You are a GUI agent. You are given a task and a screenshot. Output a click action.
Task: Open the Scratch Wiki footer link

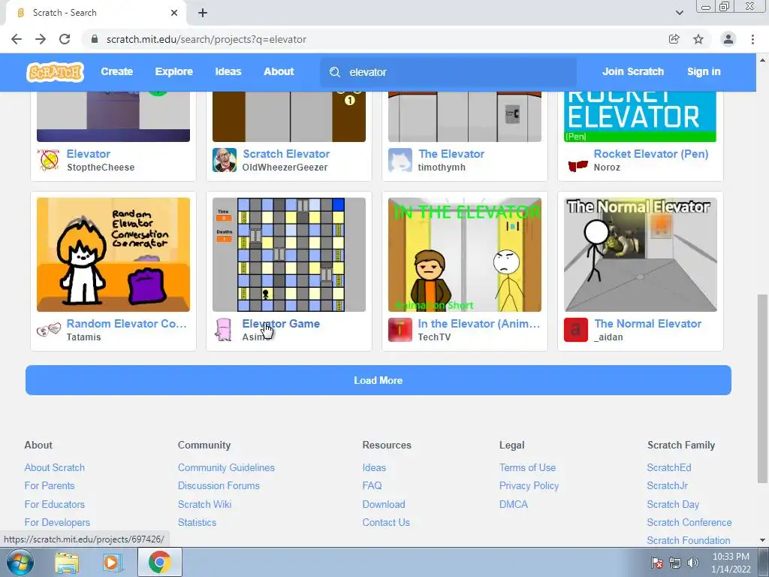tap(204, 504)
